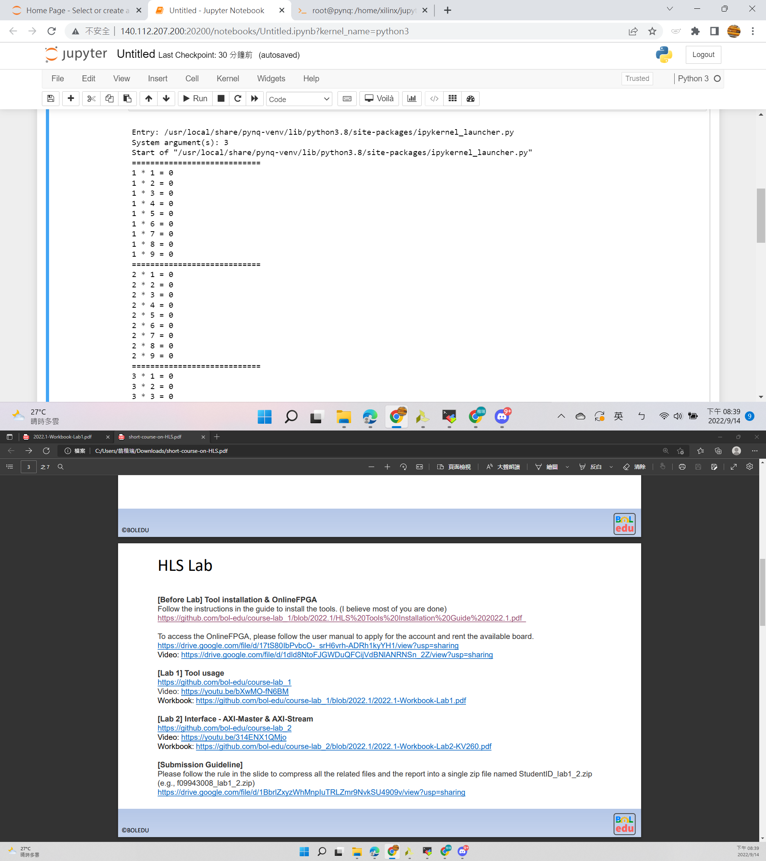Viewport: 766px width, 861px height.
Task: Insert a new cell below with the plus icon
Action: point(70,98)
